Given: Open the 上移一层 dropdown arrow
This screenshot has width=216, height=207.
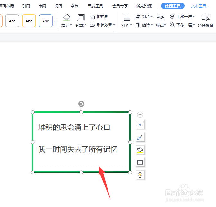Looking at the screenshot, I should pos(194,17).
